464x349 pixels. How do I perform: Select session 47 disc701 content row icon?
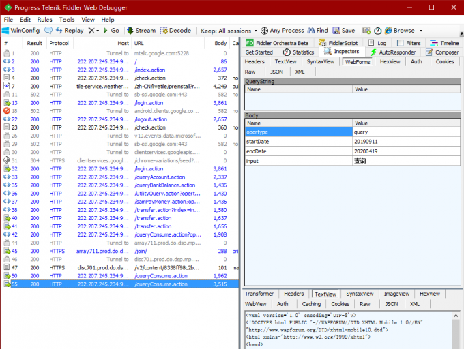coord(7,267)
